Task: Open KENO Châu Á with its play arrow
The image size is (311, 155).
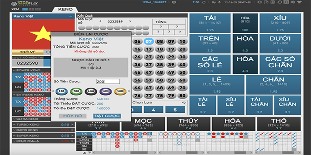Action: (x=72, y=141)
